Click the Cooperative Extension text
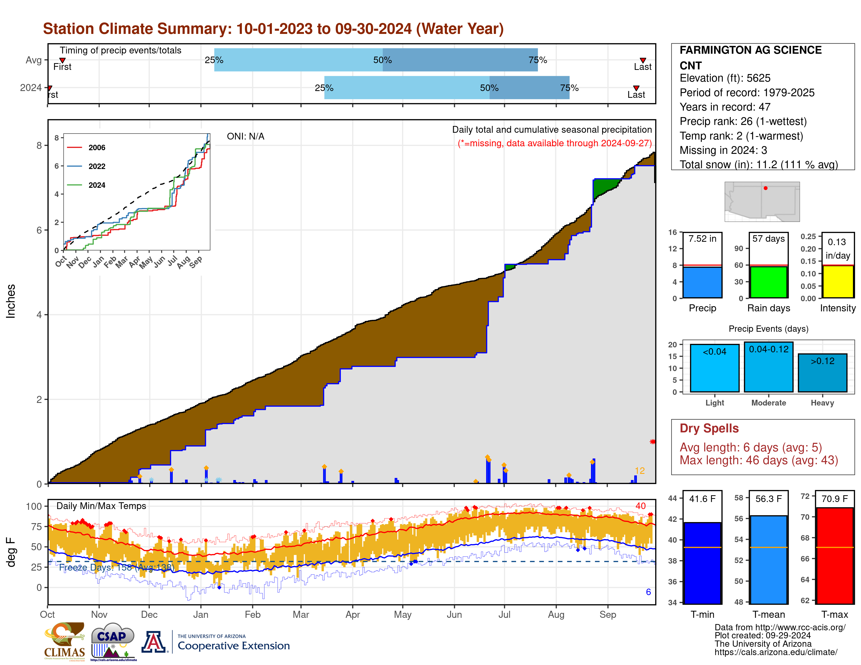The height and width of the screenshot is (665, 861). 234,646
